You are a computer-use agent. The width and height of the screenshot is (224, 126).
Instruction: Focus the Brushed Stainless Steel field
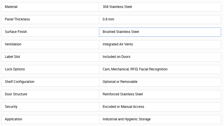[160, 32]
